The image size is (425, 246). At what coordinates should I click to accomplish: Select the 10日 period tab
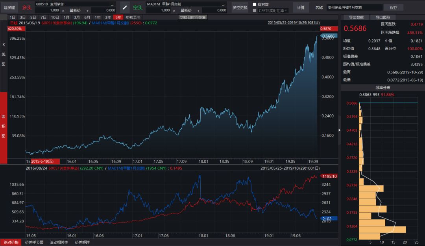pos(55,17)
